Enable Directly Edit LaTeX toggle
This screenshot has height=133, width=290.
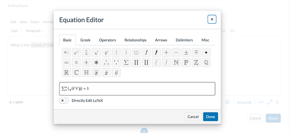click(x=64, y=101)
